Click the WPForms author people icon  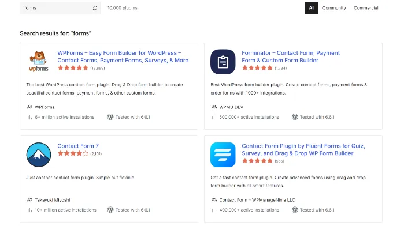pyautogui.click(x=29, y=107)
